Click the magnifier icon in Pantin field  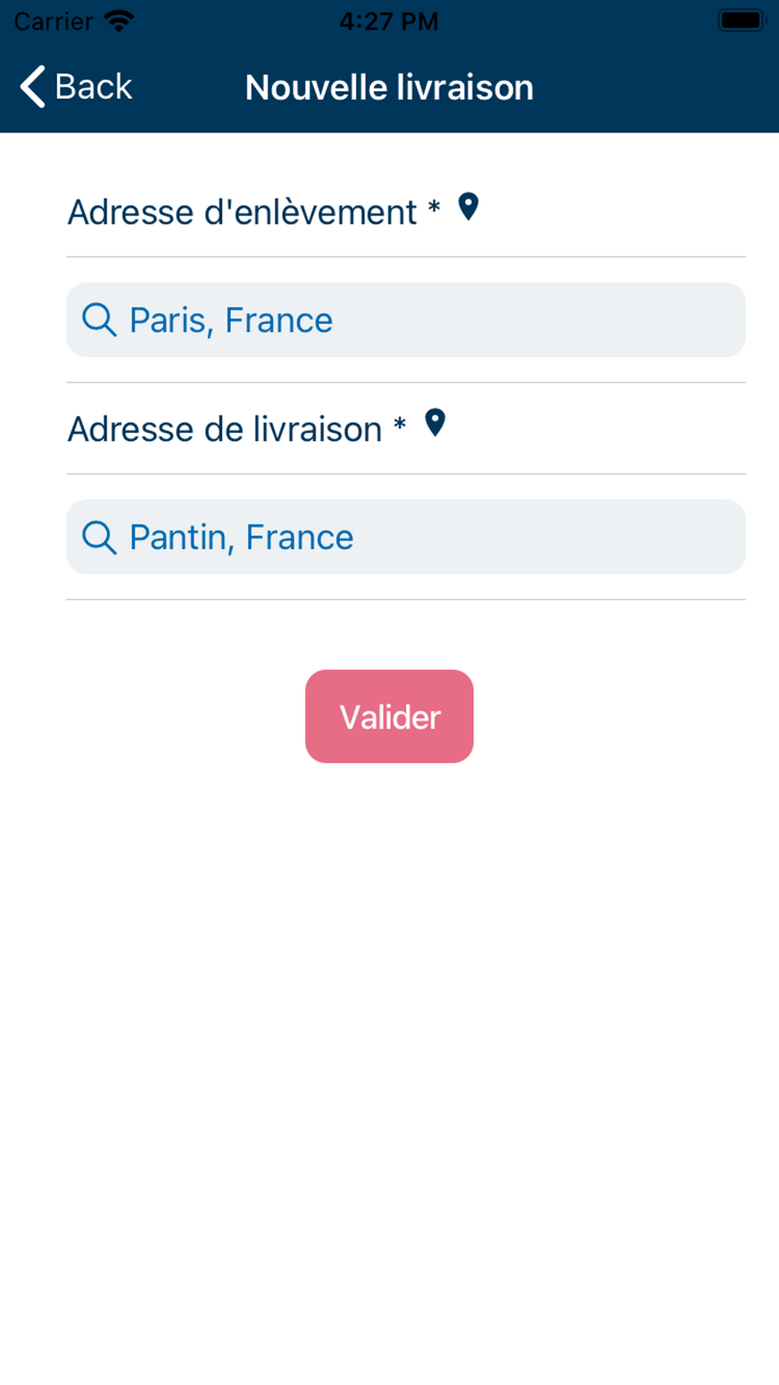pyautogui.click(x=99, y=537)
